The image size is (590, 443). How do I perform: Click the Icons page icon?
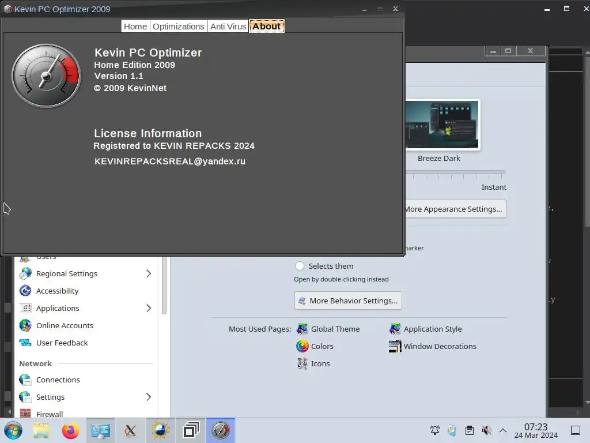pyautogui.click(x=302, y=363)
